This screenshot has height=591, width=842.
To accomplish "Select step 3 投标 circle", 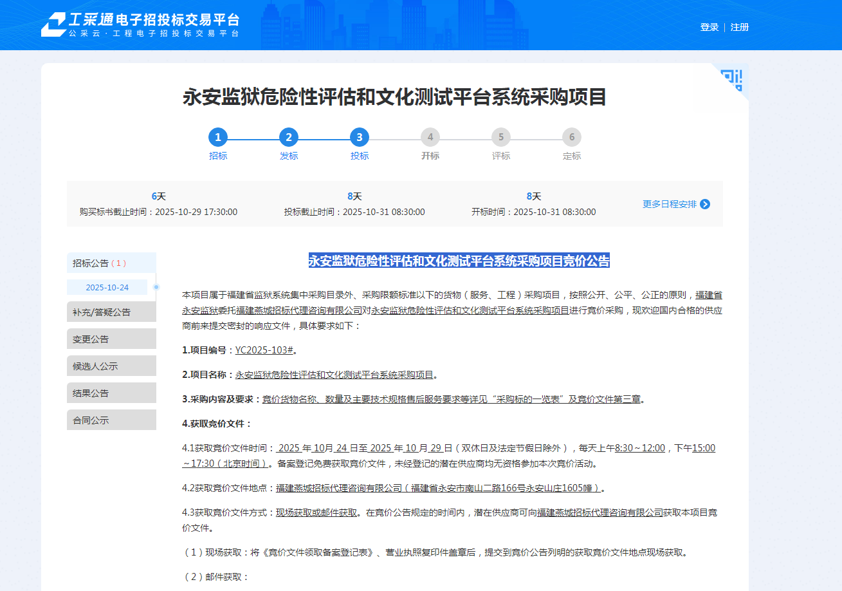I will click(360, 137).
